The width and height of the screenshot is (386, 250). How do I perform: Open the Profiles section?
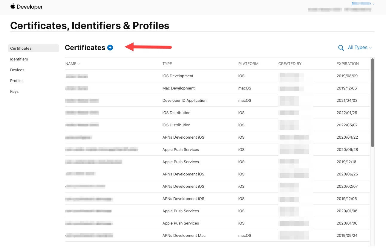click(17, 81)
